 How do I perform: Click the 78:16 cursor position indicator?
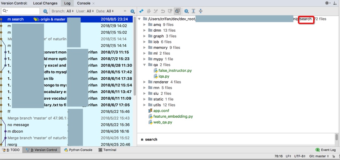point(278,156)
